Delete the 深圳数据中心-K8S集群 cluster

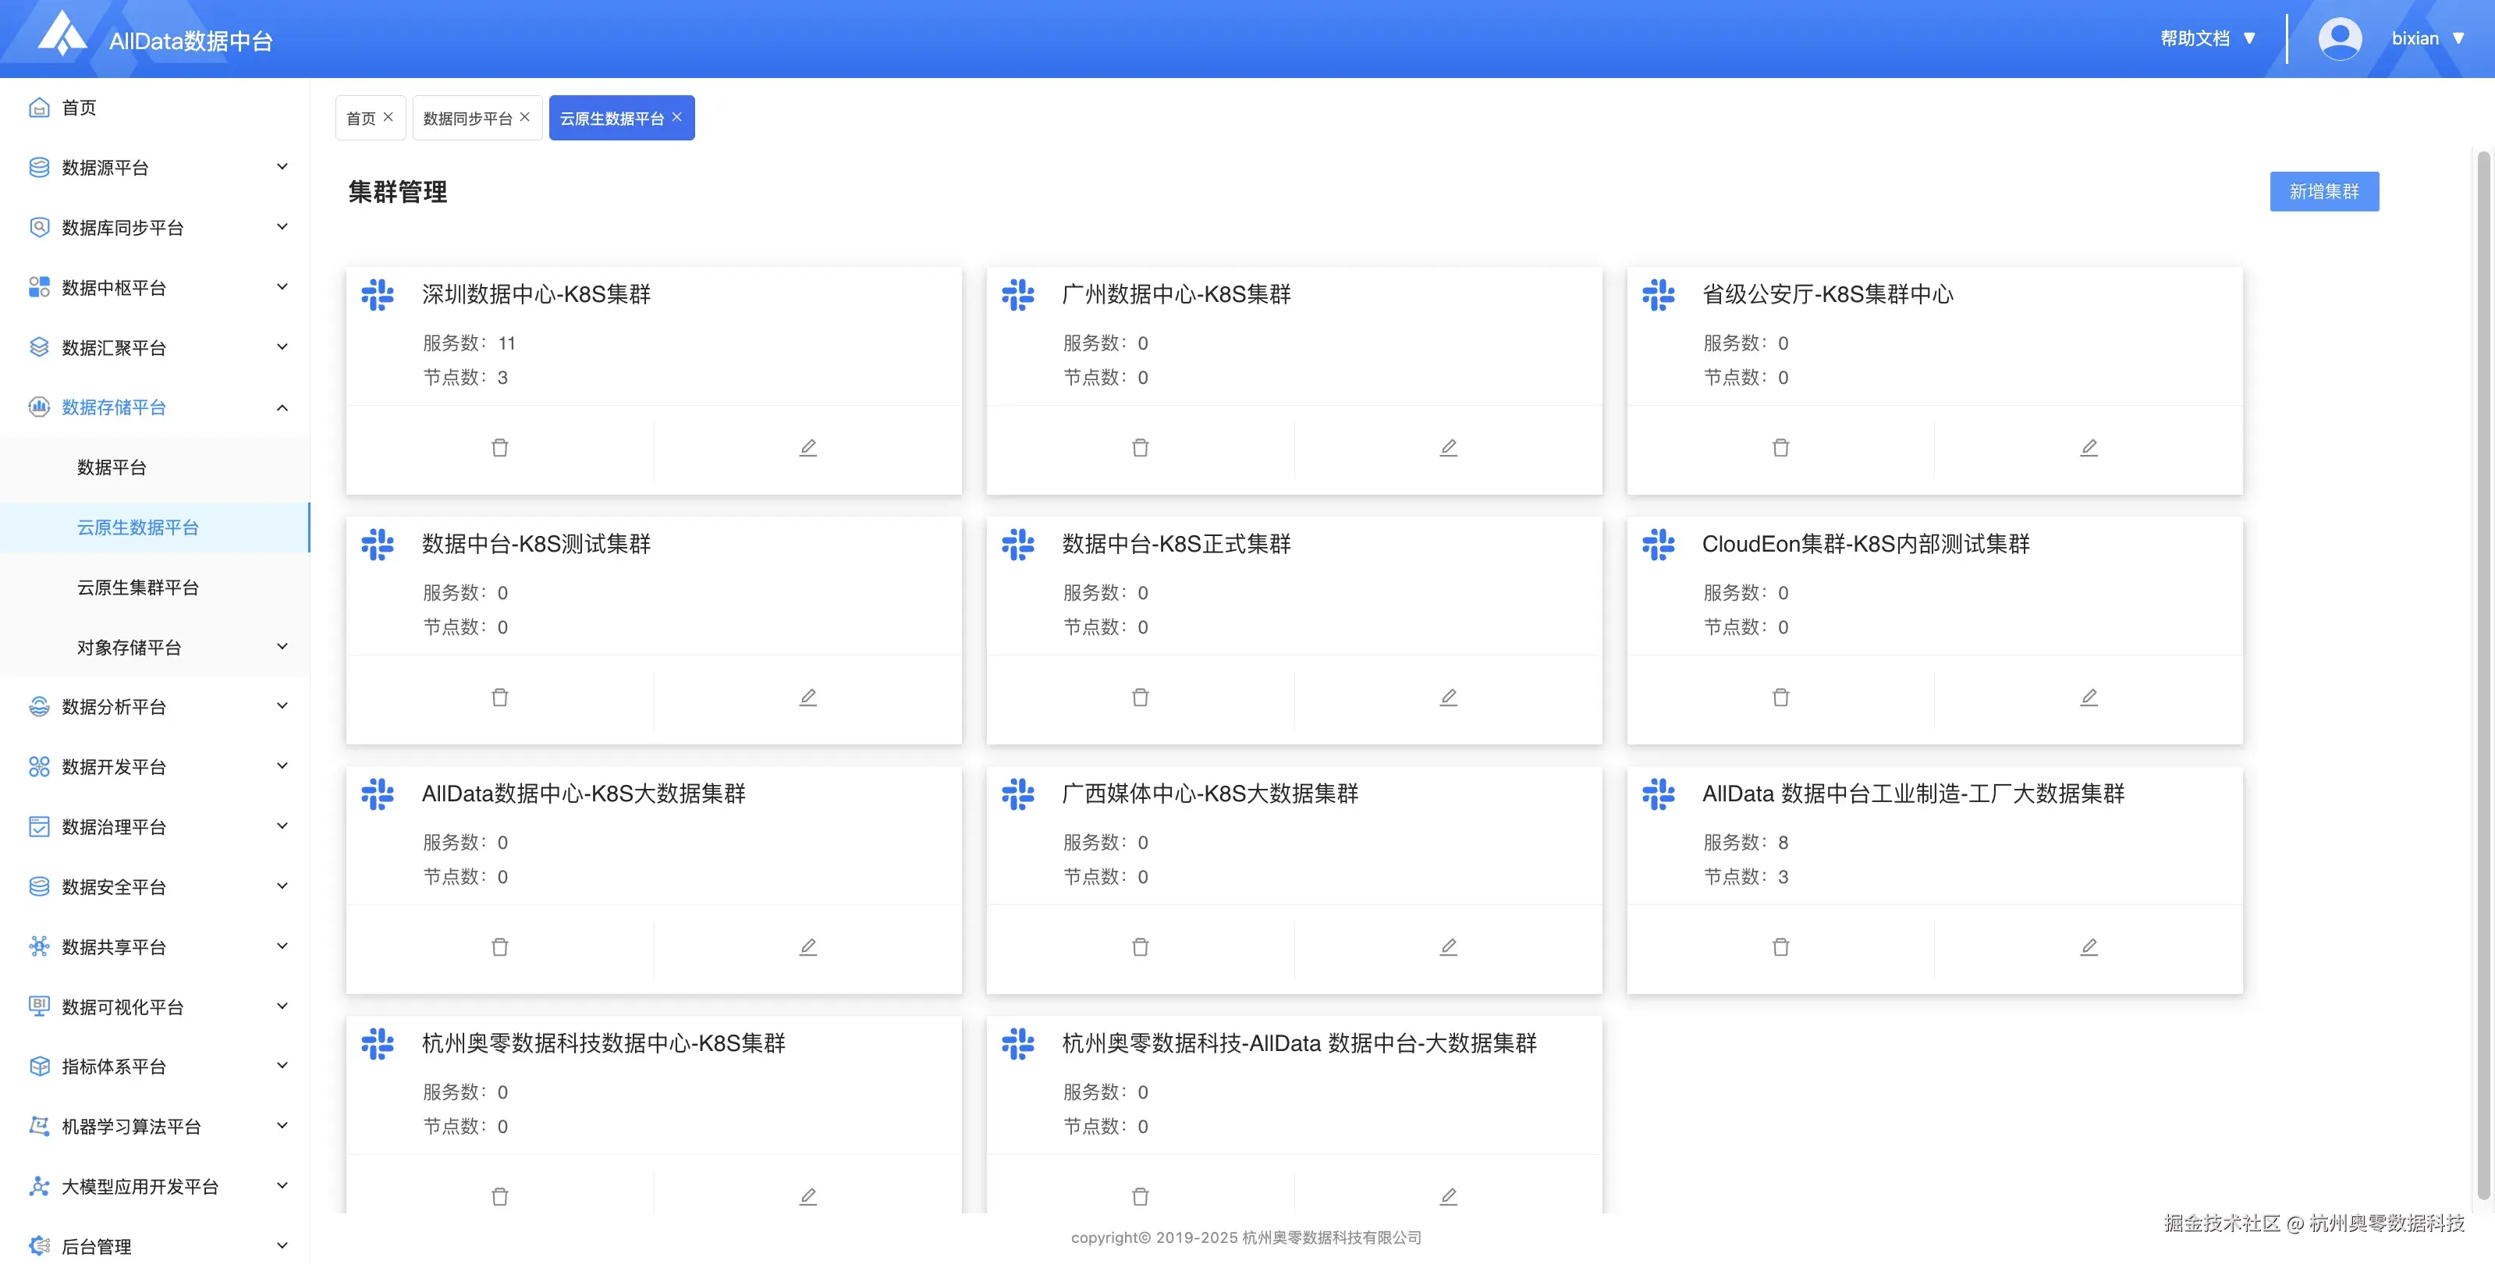click(x=500, y=448)
